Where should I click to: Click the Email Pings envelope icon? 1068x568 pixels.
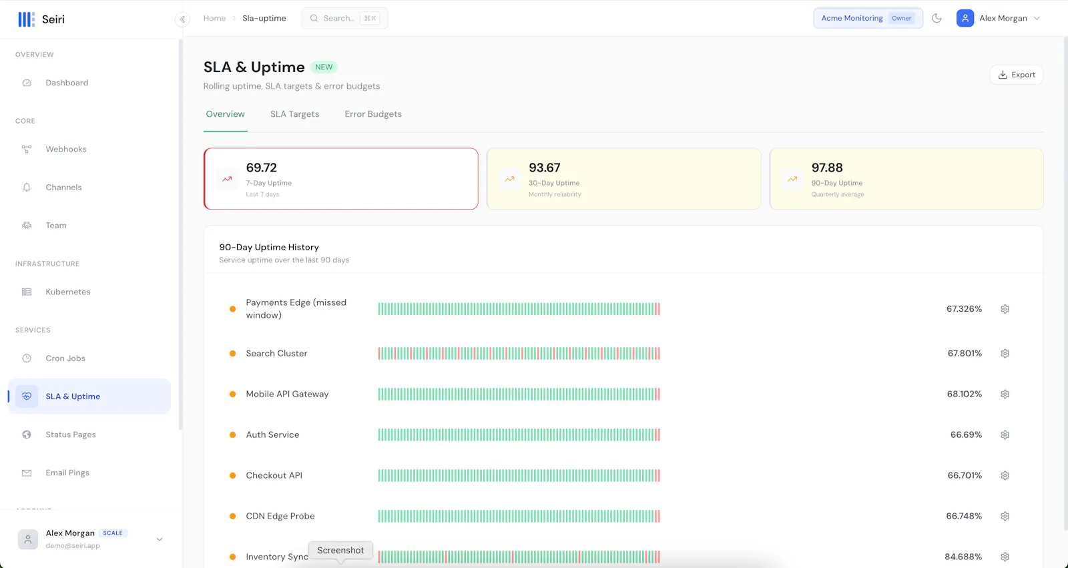click(27, 473)
